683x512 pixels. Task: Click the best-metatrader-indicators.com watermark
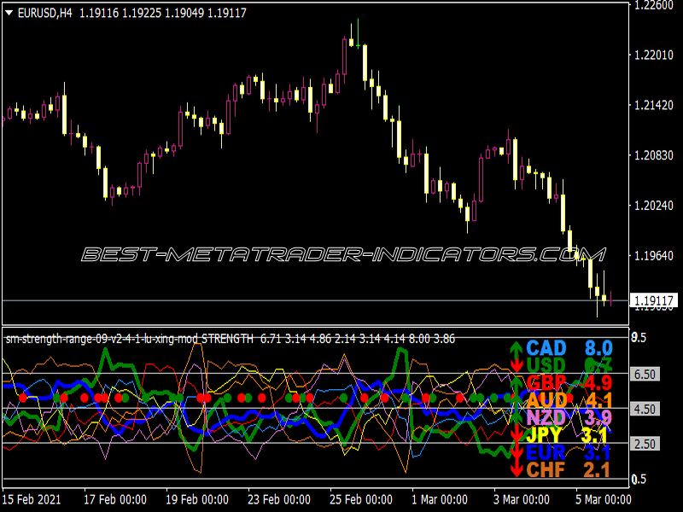(x=344, y=254)
